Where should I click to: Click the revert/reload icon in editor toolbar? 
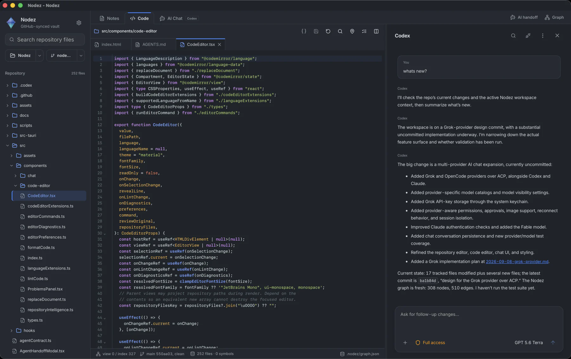pyautogui.click(x=328, y=31)
